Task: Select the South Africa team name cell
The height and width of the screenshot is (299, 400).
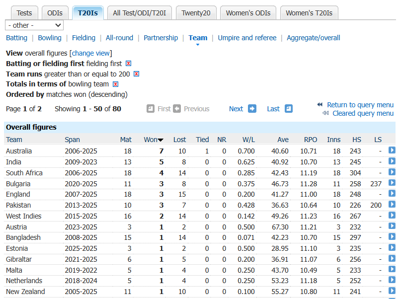Action: coord(24,173)
